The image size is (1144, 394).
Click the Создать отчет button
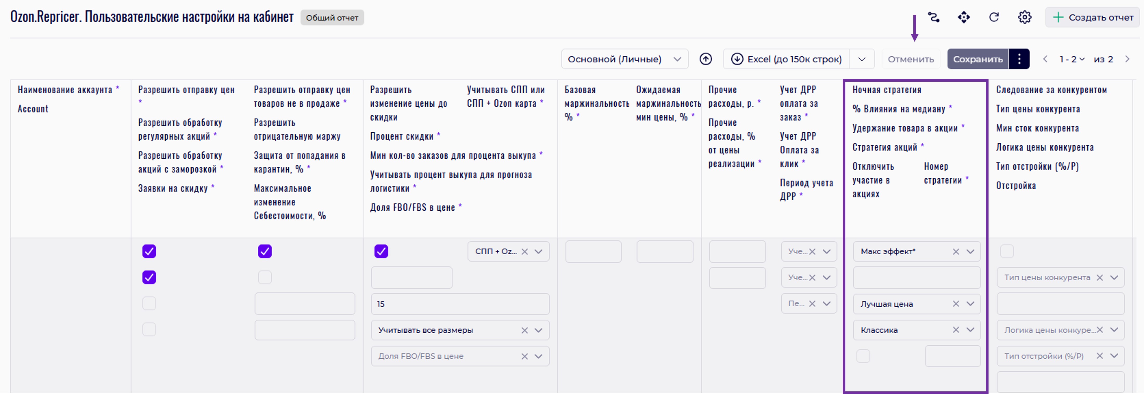coord(1093,17)
